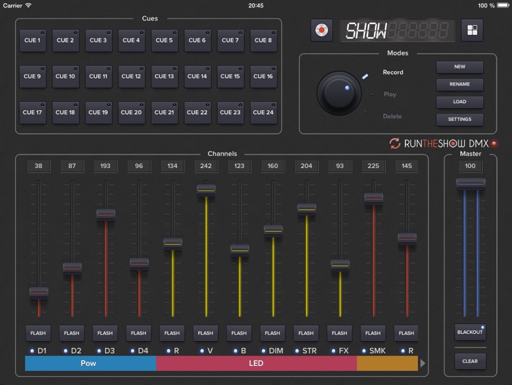
Task: Click the LOAD show button
Action: click(459, 102)
